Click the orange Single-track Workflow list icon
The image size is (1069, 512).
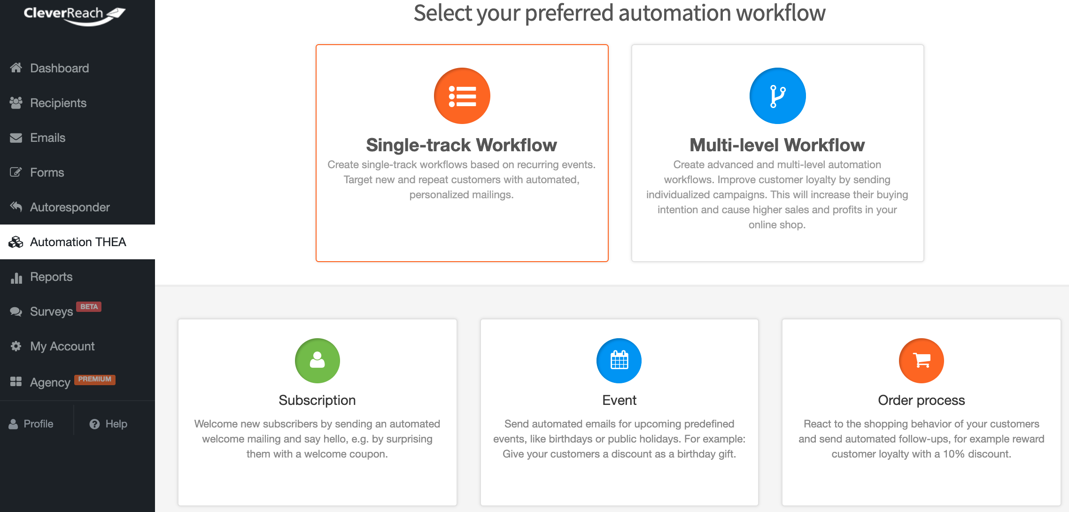(x=462, y=96)
